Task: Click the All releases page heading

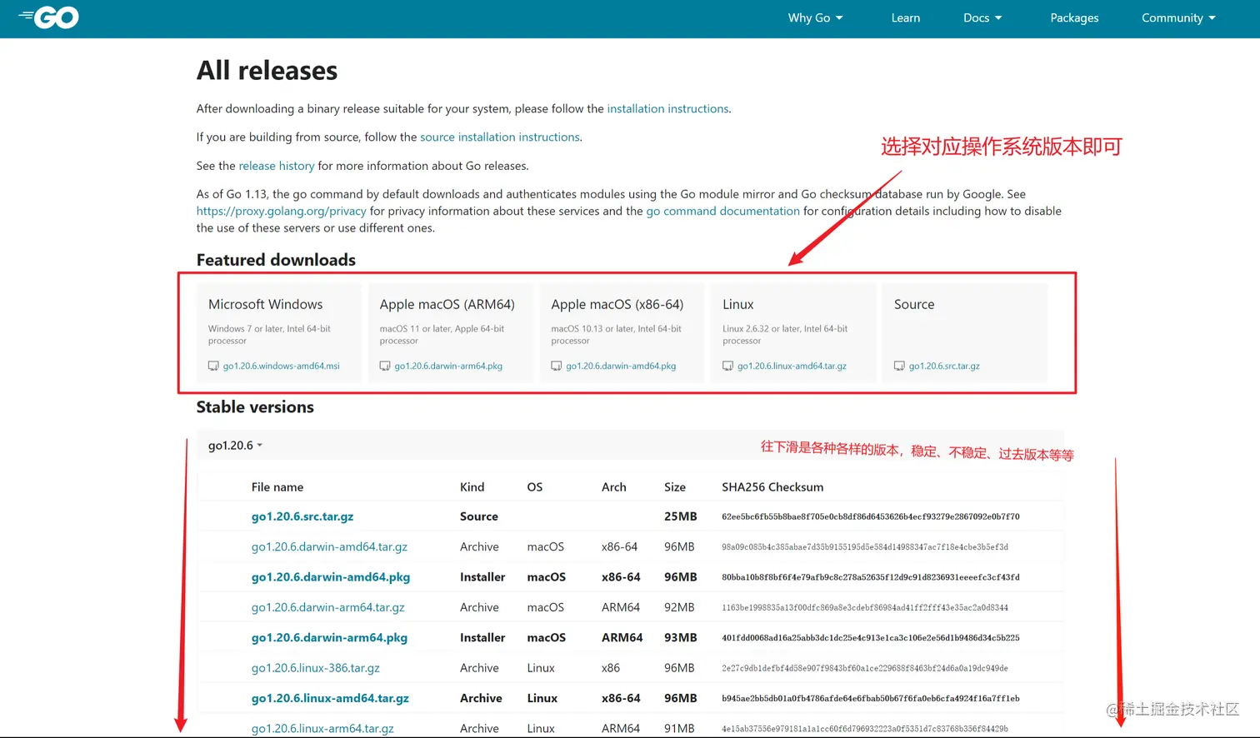Action: (x=267, y=71)
